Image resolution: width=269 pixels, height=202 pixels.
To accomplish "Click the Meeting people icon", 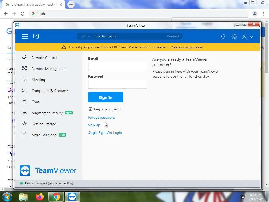I will tap(24, 79).
